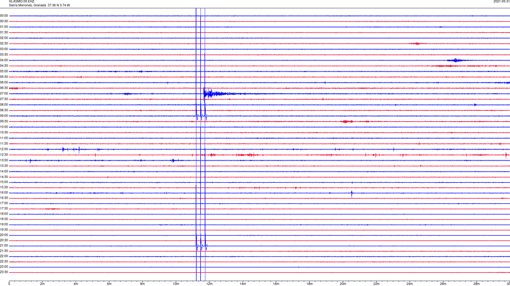Select the 13:00 trace time label

point(4,160)
